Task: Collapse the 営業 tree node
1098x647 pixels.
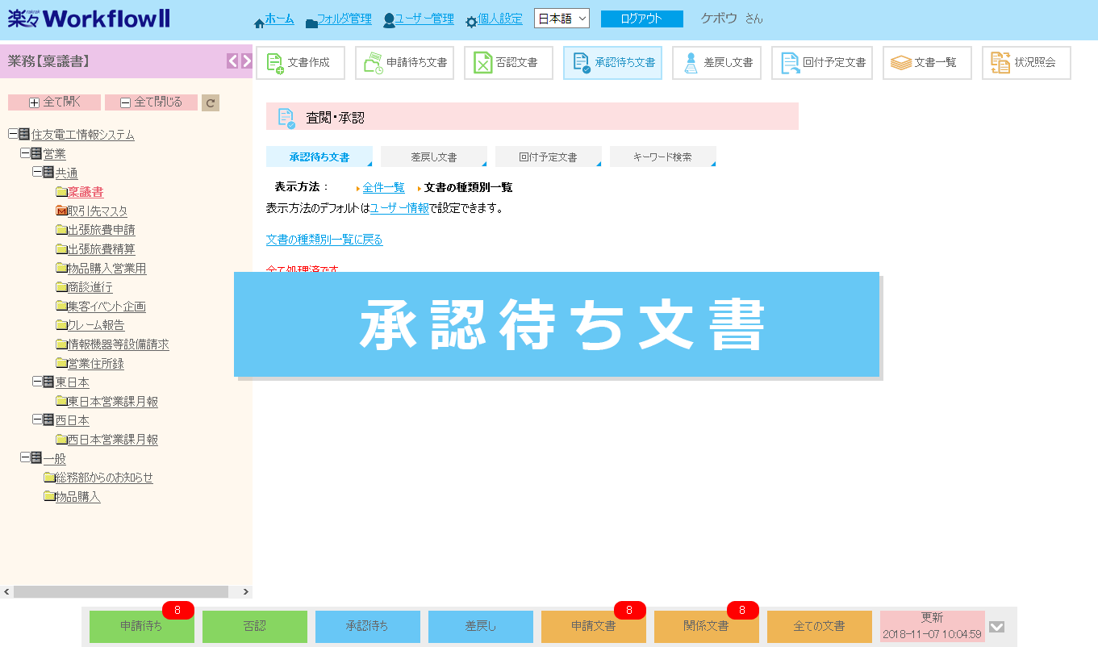Action: coord(25,153)
